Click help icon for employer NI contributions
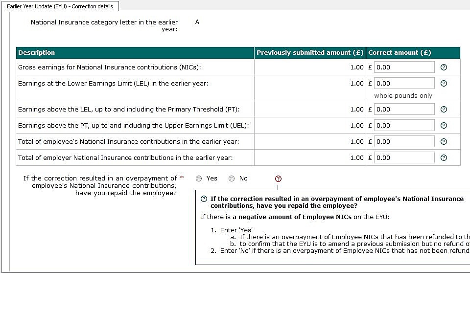The width and height of the screenshot is (470, 313). tap(444, 158)
